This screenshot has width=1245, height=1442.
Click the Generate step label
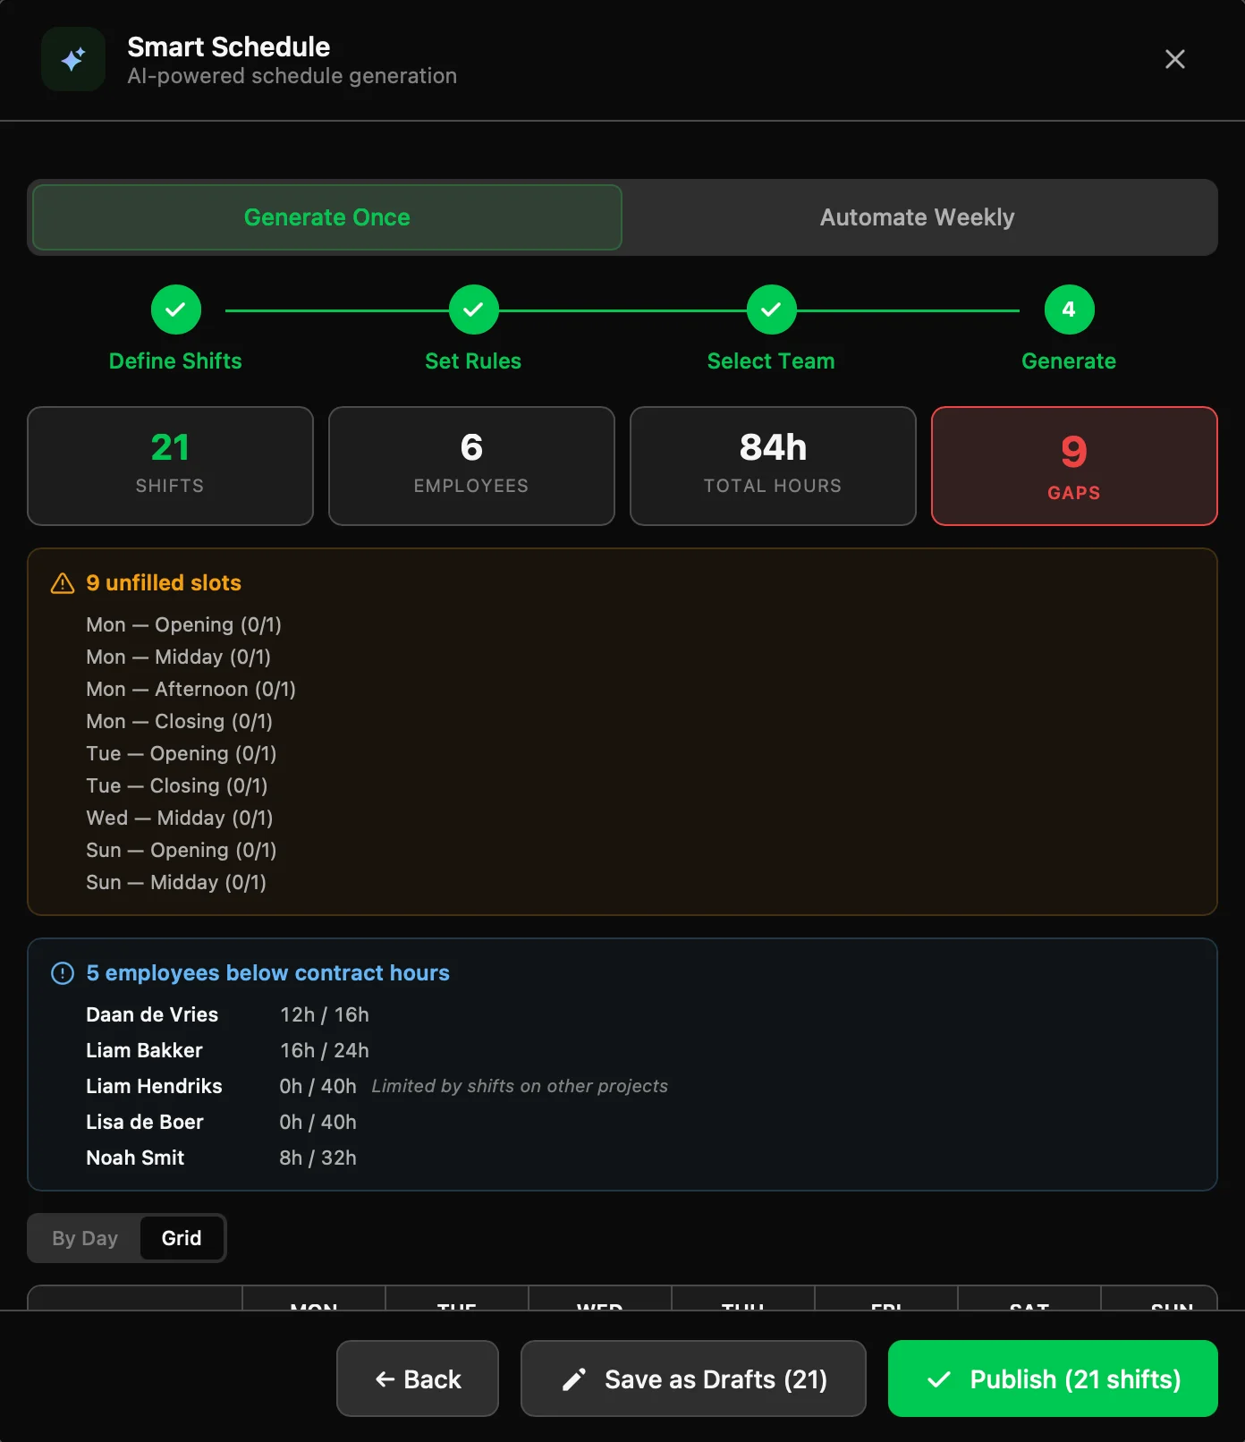(x=1069, y=361)
